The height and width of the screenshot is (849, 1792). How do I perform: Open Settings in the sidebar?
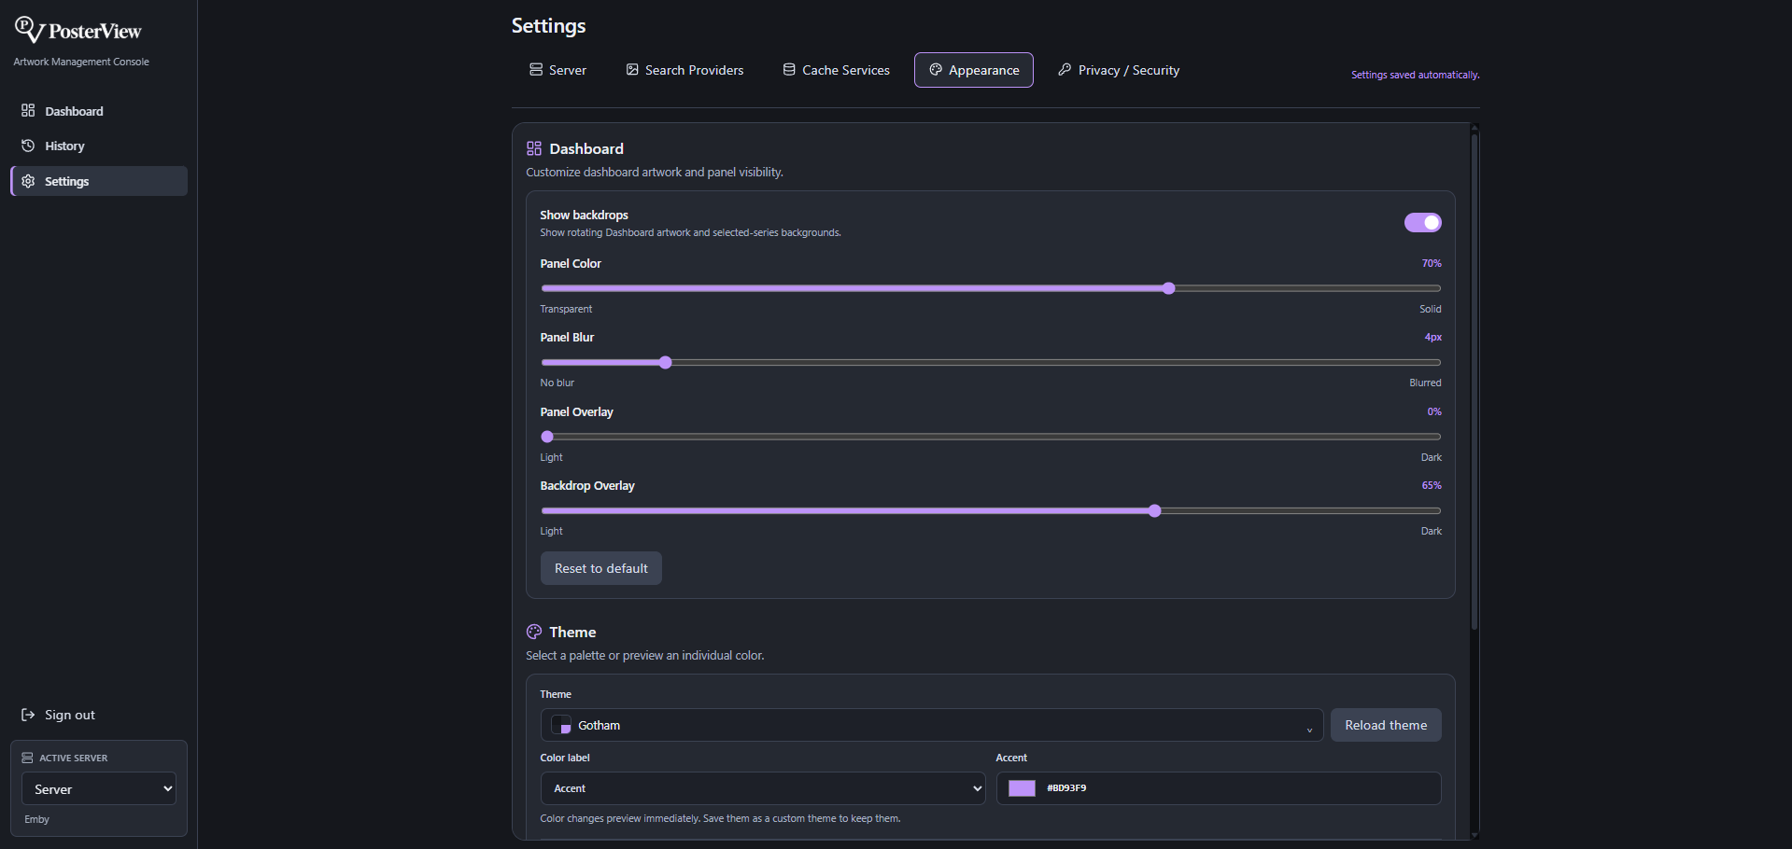(x=99, y=181)
